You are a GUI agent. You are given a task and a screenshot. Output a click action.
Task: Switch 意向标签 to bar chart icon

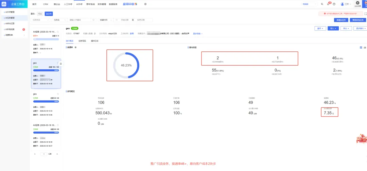coord(365,47)
